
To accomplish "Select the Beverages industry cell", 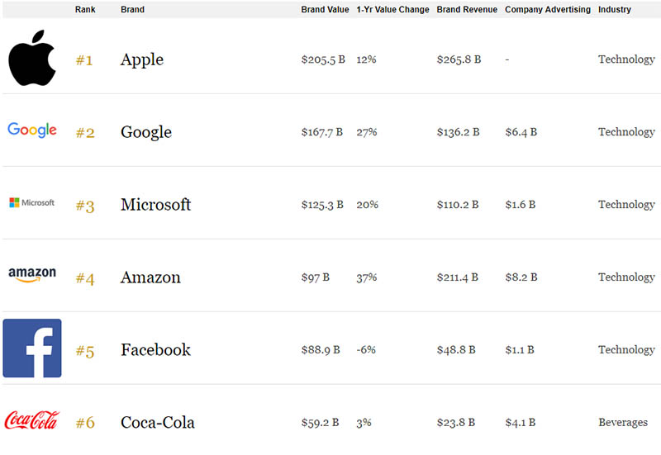I will point(623,422).
